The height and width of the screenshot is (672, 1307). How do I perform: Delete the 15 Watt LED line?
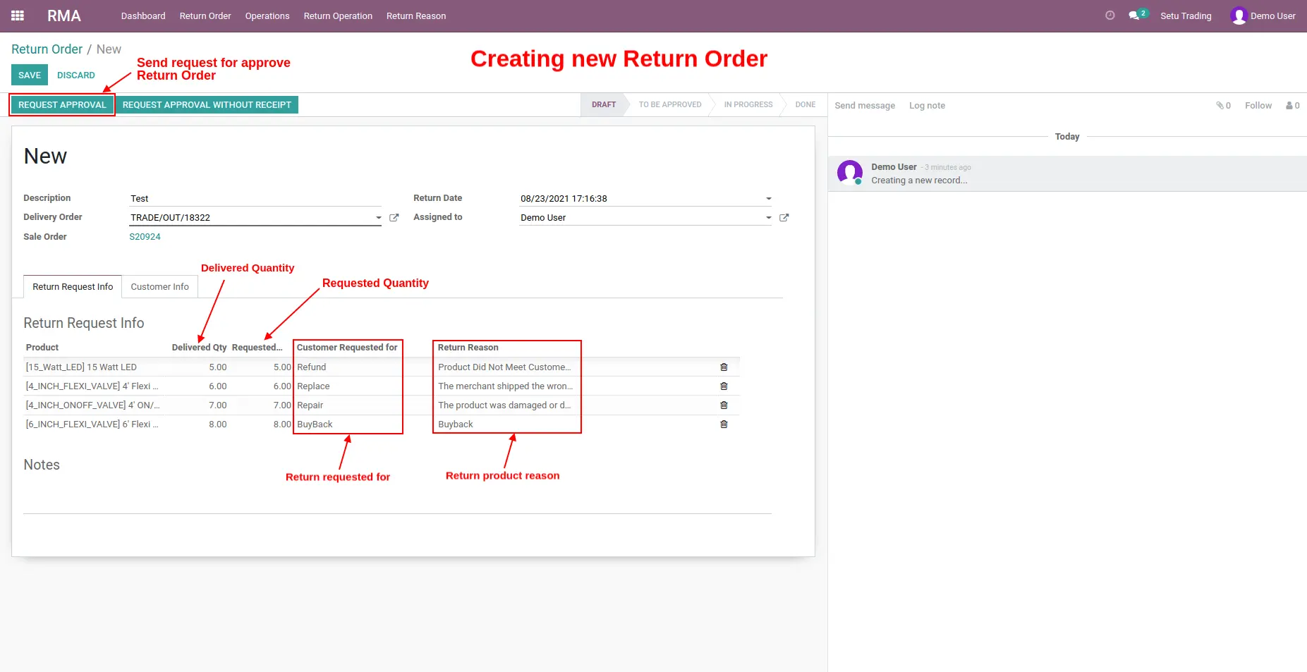(x=724, y=367)
